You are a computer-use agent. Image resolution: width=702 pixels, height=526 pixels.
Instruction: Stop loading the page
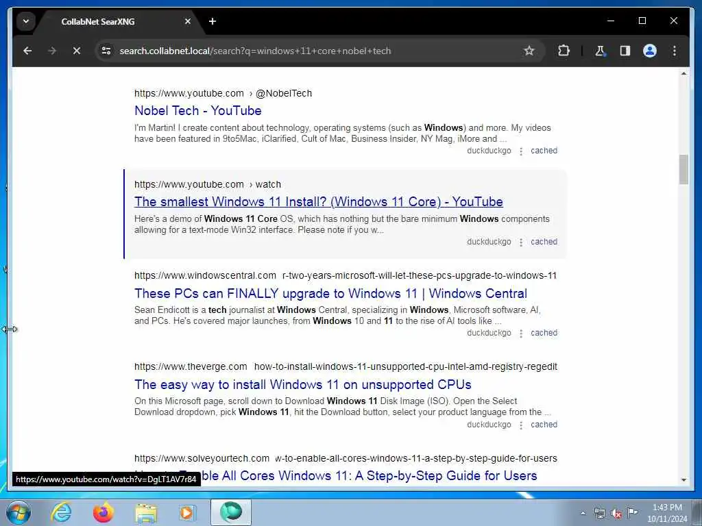(77, 51)
